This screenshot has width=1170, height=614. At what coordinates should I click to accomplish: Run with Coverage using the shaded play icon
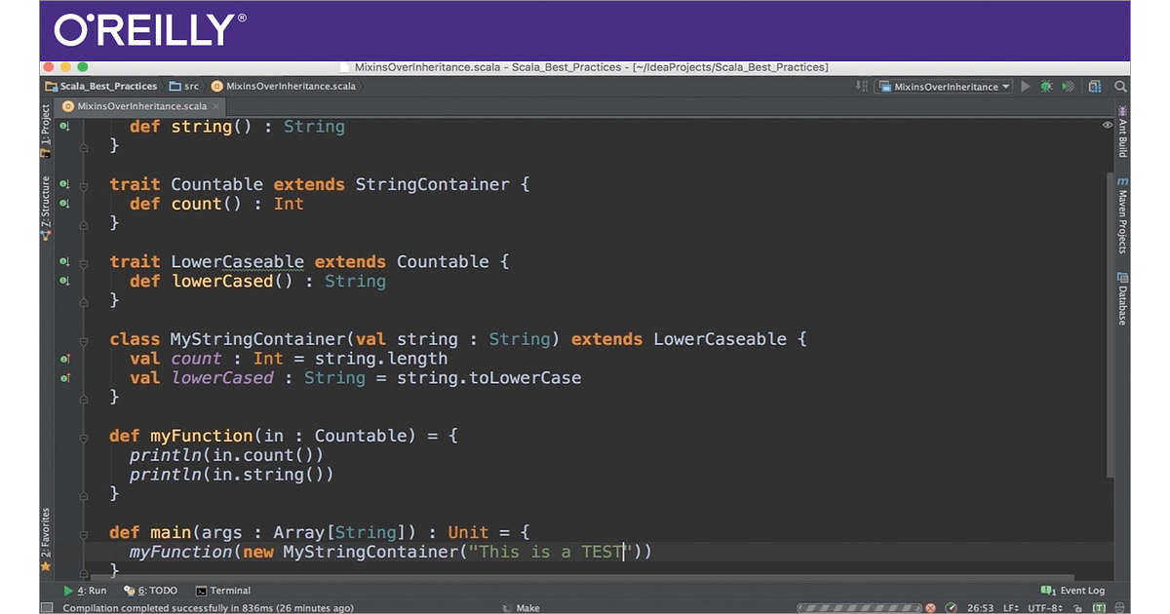pyautogui.click(x=1066, y=86)
